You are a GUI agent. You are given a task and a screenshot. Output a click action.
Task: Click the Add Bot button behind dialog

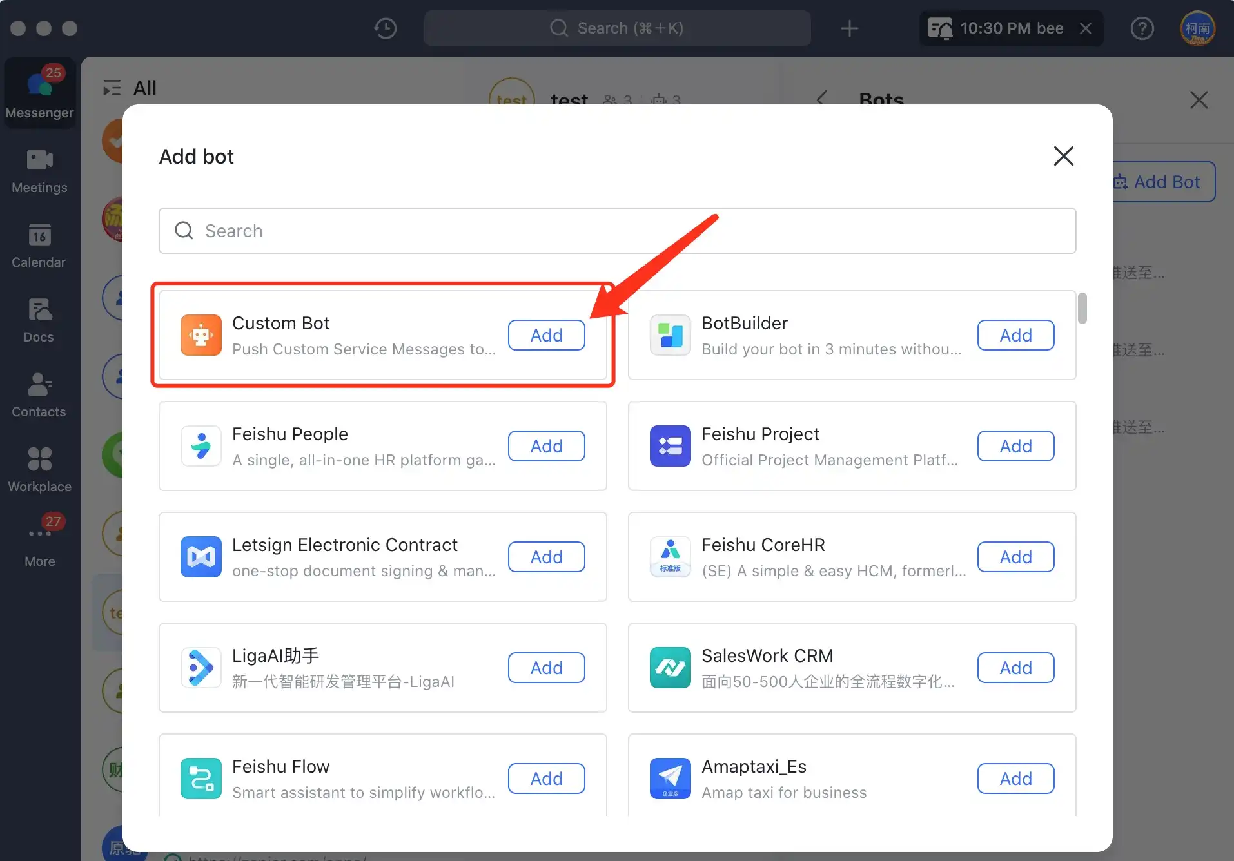coord(1164,182)
